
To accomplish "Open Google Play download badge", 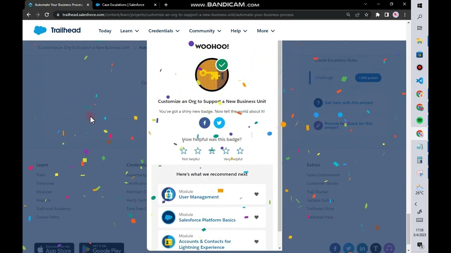I will pos(101,248).
